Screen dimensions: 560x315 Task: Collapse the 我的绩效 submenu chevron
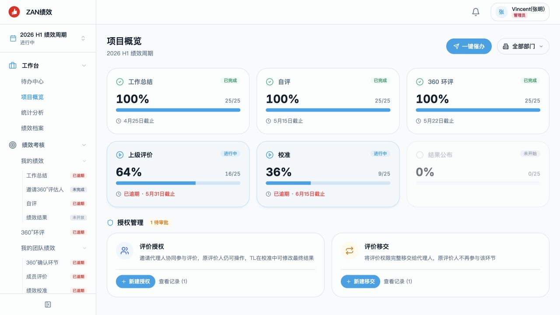84,161
